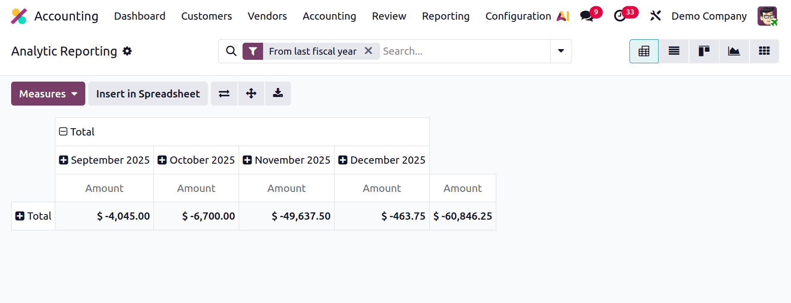Sort by the September Amount header
791x303 pixels.
click(x=104, y=188)
